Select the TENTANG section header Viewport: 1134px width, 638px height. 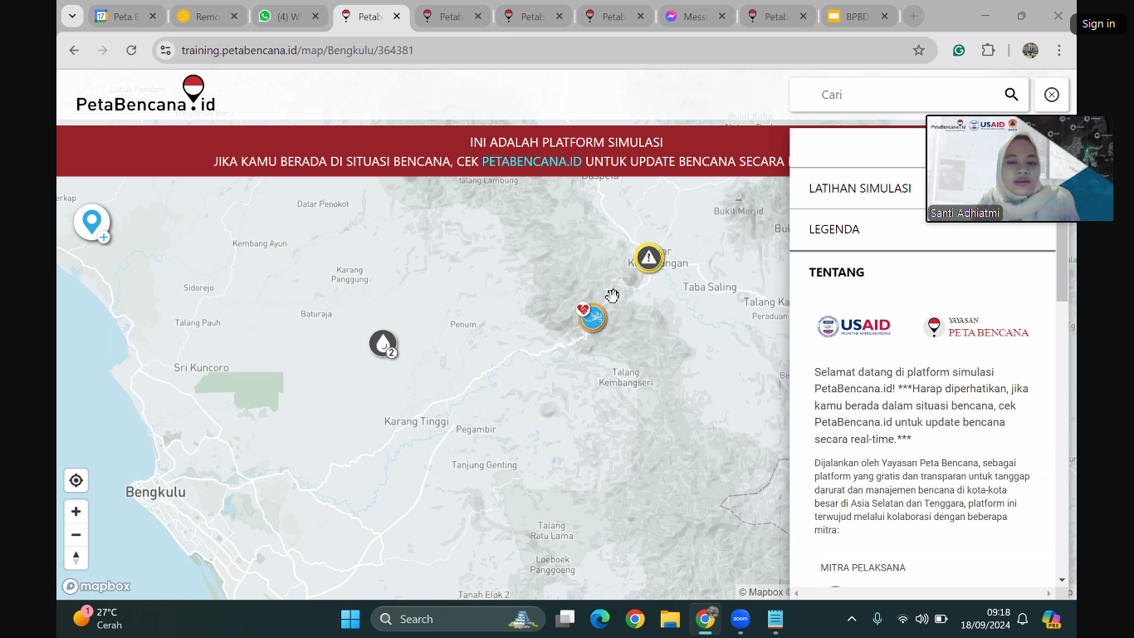point(837,272)
